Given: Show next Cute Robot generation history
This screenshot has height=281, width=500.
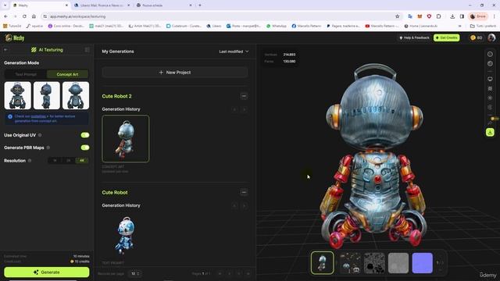Looking at the screenshot, I should [245, 206].
